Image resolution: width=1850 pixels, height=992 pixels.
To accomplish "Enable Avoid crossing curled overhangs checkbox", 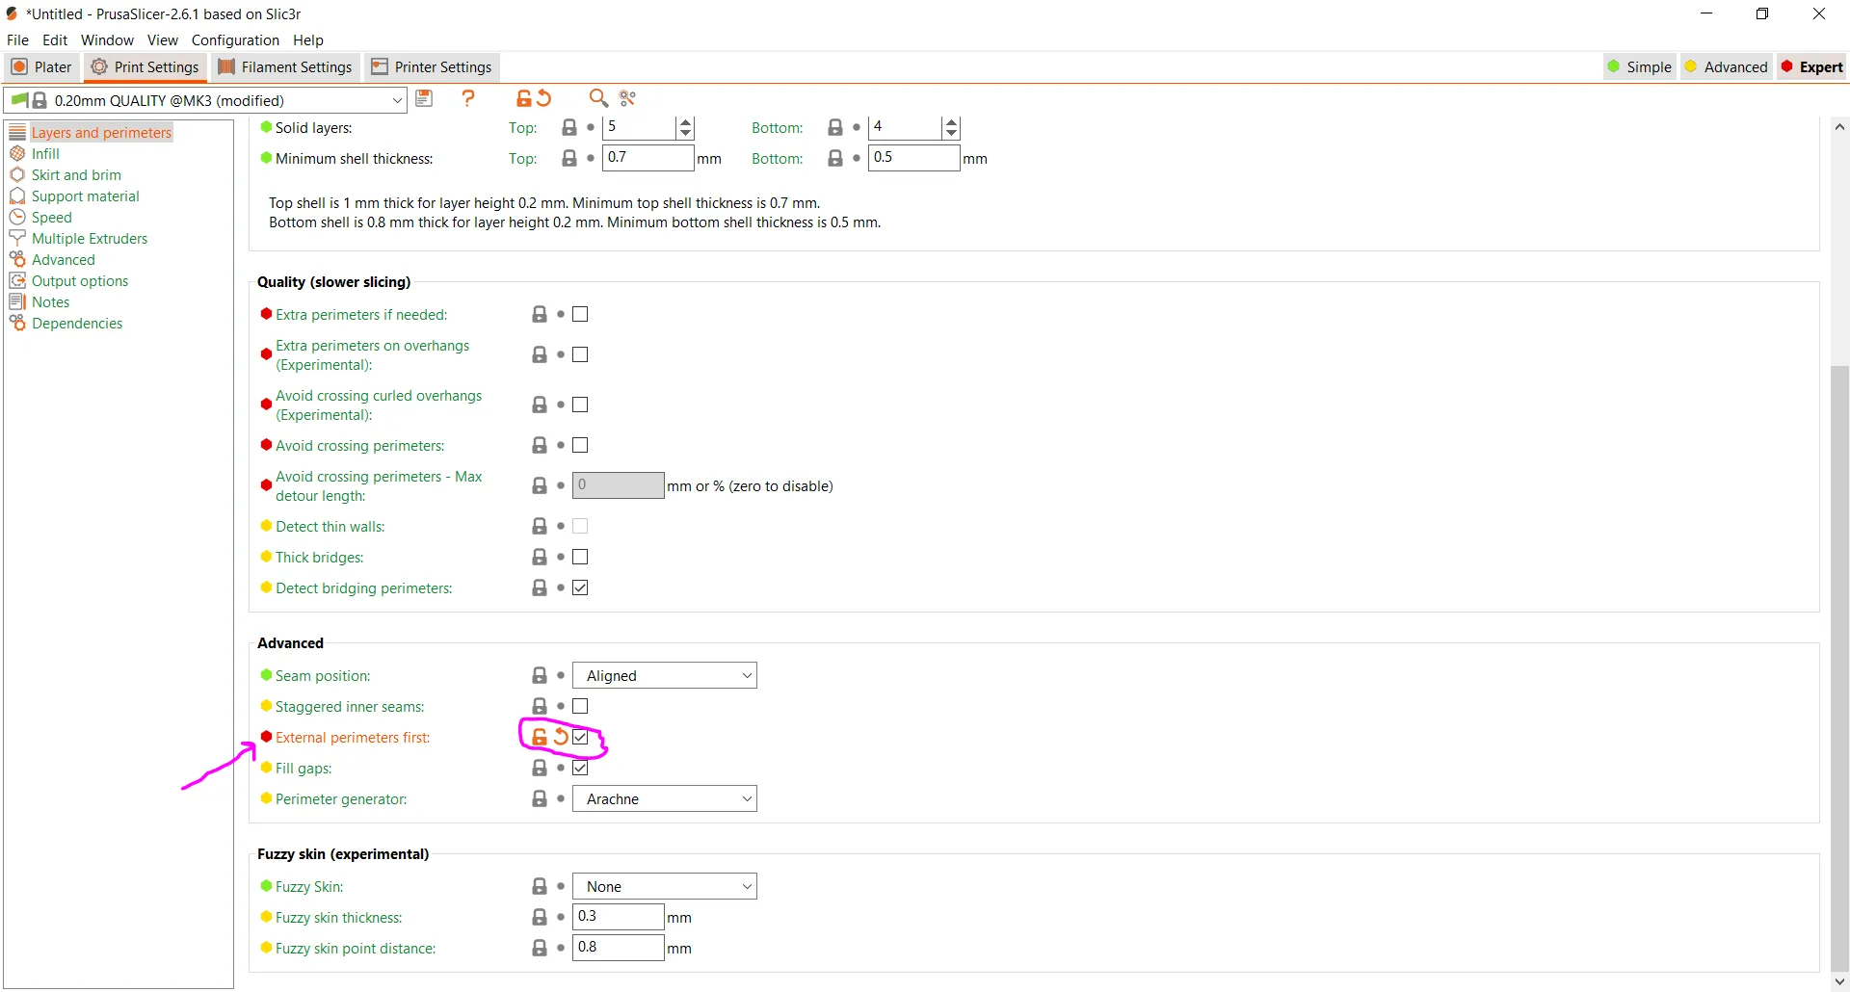I will [x=580, y=405].
